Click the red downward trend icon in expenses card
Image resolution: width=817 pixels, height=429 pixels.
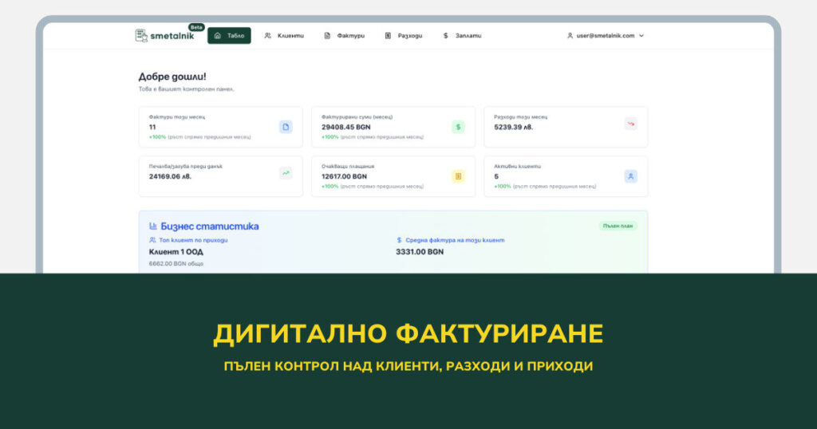(x=630, y=124)
